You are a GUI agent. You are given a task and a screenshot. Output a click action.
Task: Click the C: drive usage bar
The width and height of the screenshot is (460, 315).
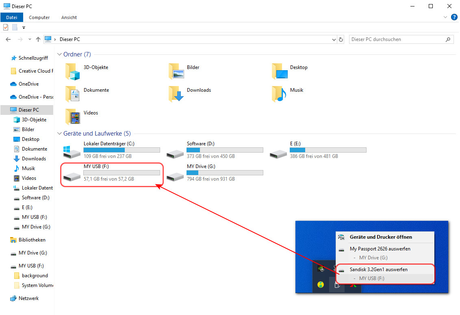tap(122, 150)
